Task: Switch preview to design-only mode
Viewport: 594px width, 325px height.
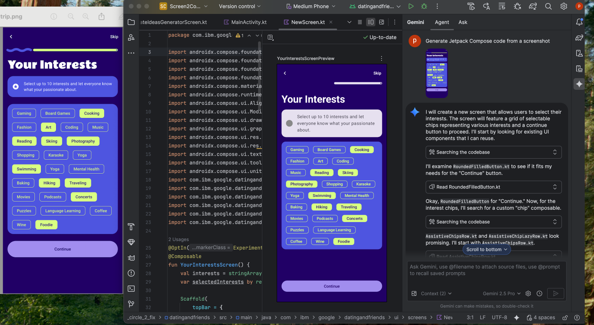Action: click(x=381, y=22)
